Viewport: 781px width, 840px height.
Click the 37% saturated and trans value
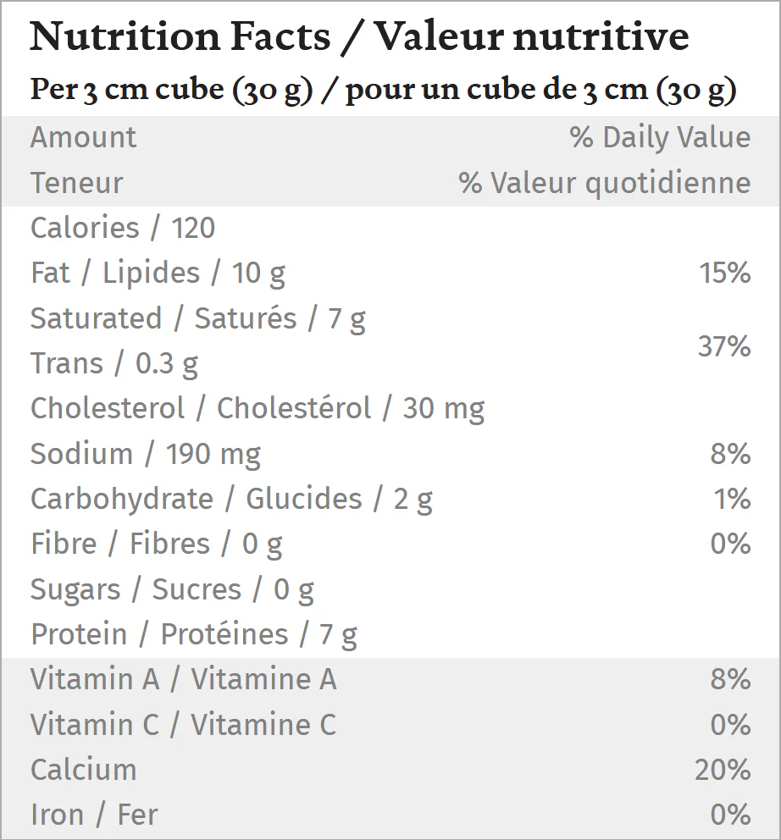click(724, 346)
